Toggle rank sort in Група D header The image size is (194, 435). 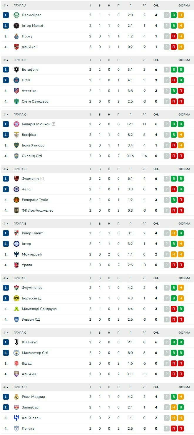(6, 169)
